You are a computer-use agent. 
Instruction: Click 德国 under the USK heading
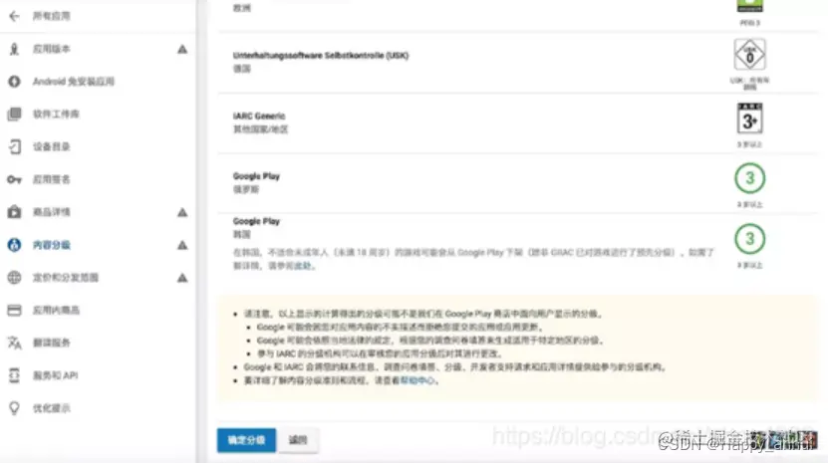point(242,69)
